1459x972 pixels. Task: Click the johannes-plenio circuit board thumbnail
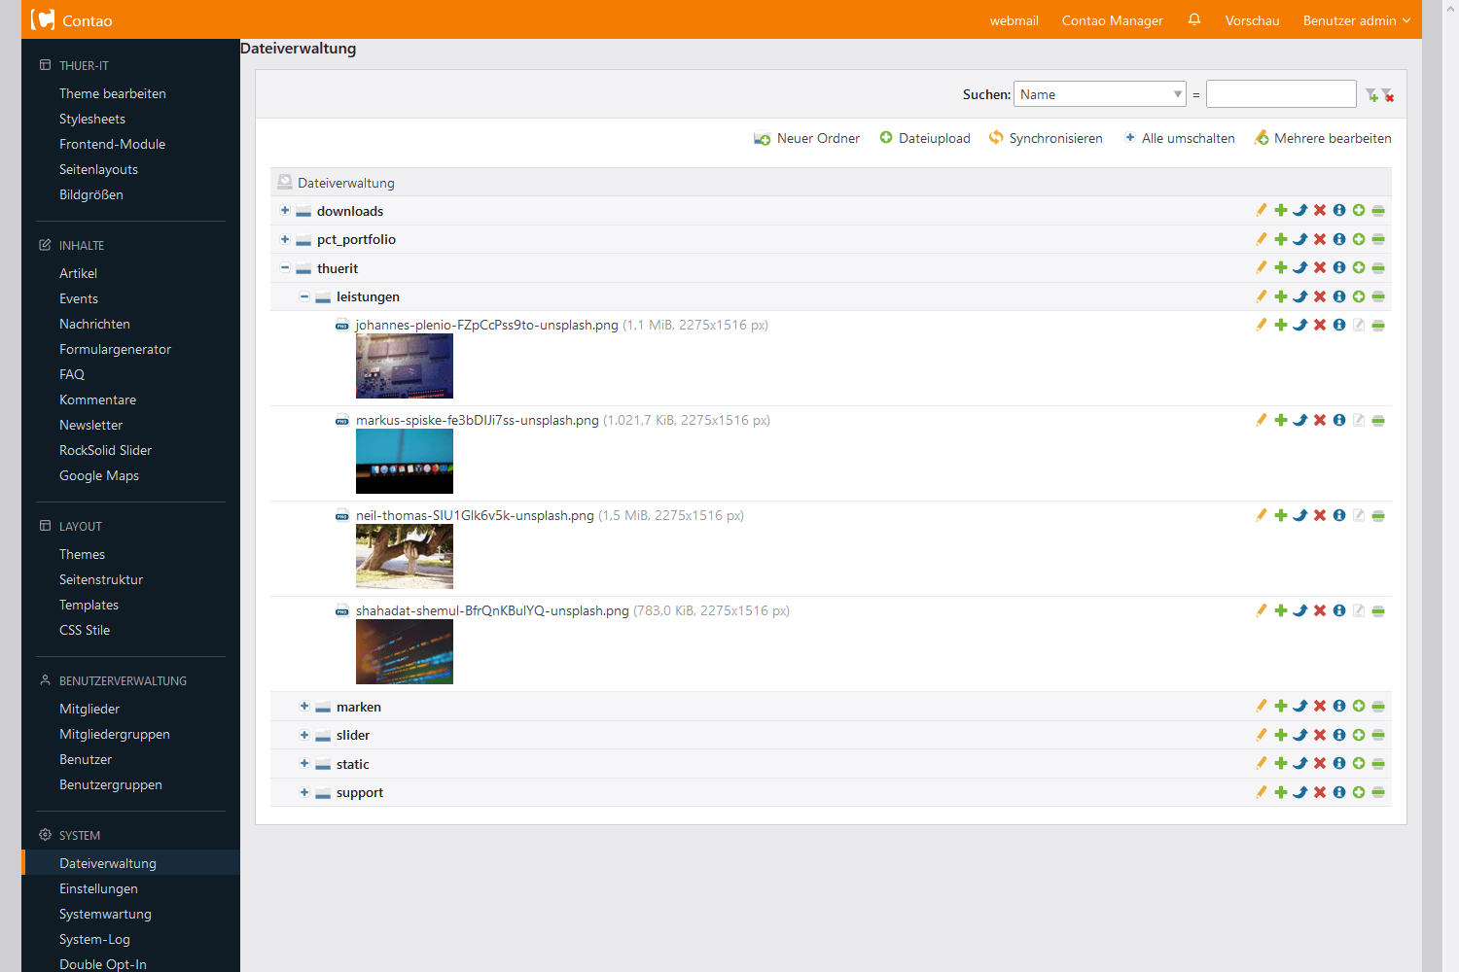click(405, 366)
